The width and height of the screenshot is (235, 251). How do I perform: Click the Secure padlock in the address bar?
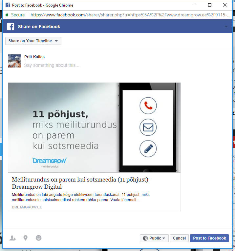click(7, 15)
